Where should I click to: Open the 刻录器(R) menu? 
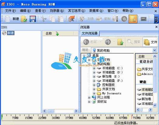(x=57, y=11)
